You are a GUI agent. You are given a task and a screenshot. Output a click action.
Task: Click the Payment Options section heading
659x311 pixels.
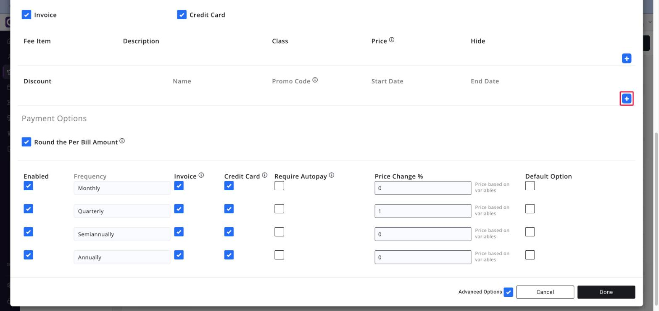point(54,119)
